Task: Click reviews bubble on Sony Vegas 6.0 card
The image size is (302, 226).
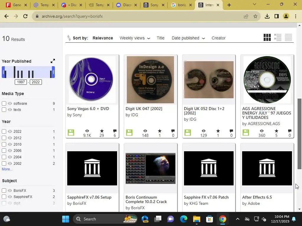Action: click(115, 131)
